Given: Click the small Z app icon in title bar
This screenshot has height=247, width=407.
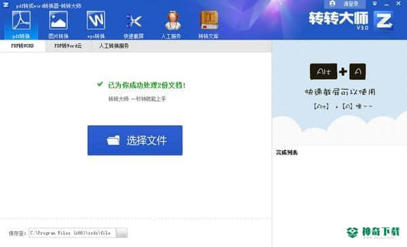Looking at the screenshot, I should pos(5,5).
